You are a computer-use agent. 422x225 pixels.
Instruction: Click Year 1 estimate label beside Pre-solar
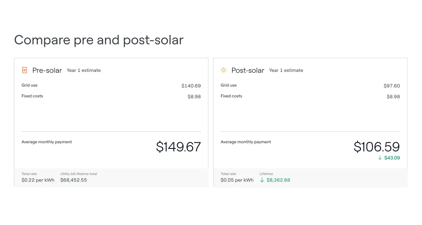click(83, 70)
